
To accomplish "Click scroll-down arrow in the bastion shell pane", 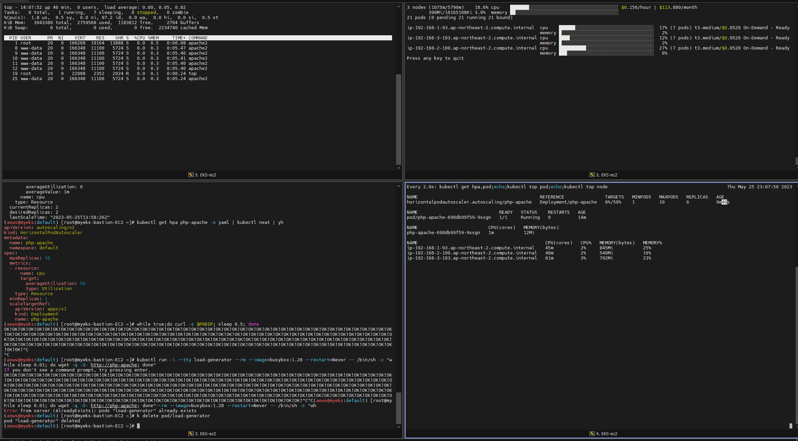I will point(398,427).
